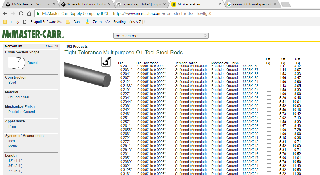Open part number 8893K193
320x175 pixels.
click(250, 86)
